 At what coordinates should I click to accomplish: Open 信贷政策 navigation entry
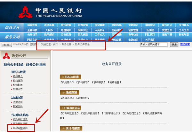(x=100, y=25)
